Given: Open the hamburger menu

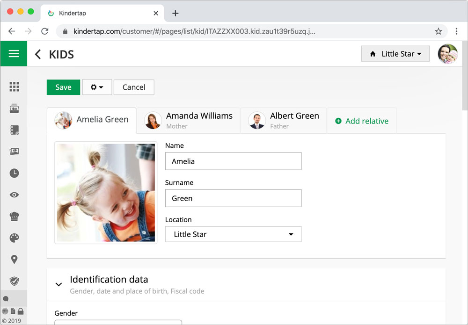Looking at the screenshot, I should [14, 54].
